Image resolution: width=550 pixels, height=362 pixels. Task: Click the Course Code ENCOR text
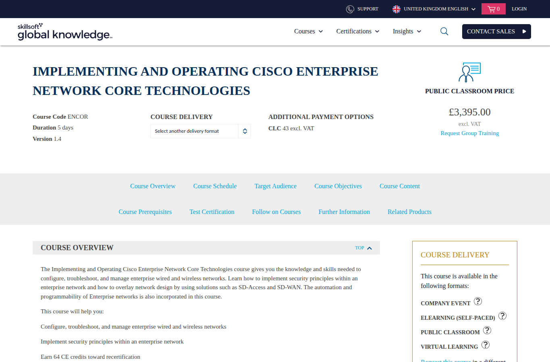point(60,117)
